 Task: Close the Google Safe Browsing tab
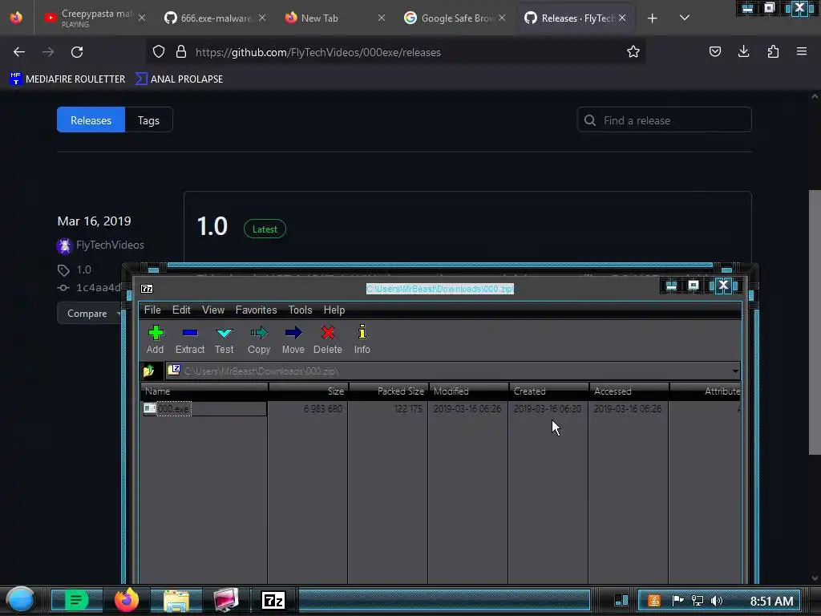502,18
